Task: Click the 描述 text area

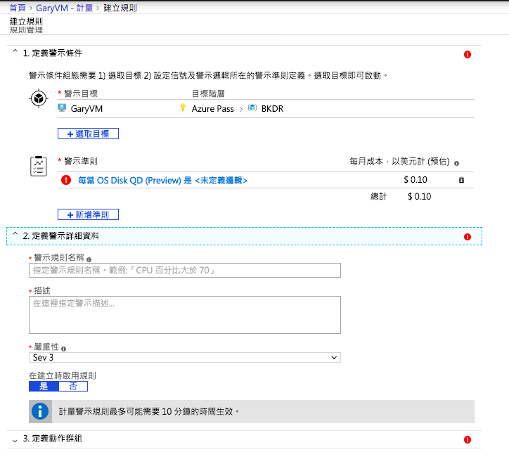Action: pos(185,314)
